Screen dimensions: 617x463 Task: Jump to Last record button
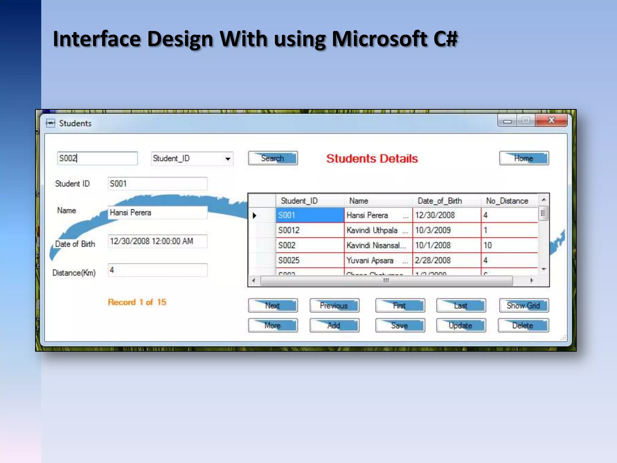[461, 305]
